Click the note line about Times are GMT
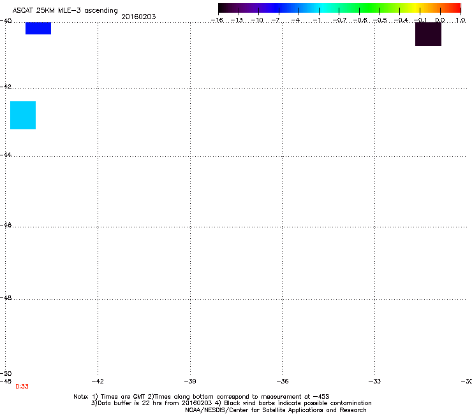Image resolution: width=472 pixels, height=414 pixels. point(202,397)
